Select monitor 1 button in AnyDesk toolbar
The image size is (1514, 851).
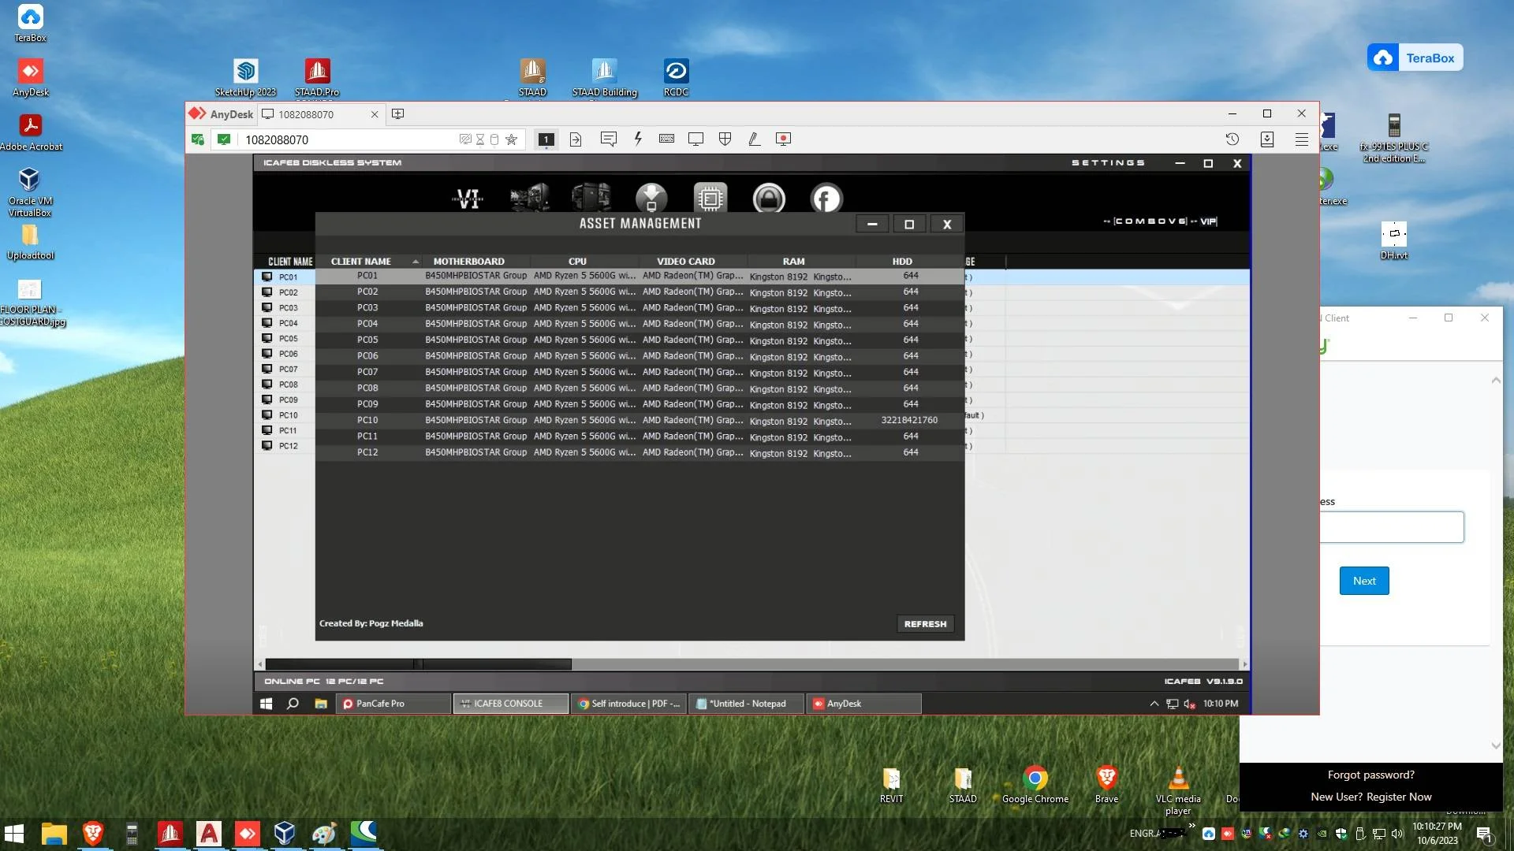click(x=546, y=139)
